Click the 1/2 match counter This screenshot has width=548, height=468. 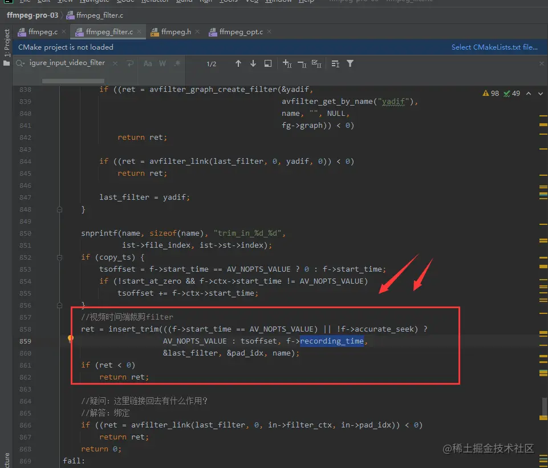tap(212, 64)
